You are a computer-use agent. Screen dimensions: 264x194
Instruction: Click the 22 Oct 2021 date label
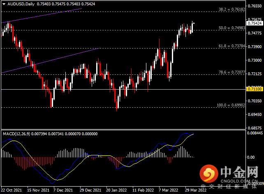click(x=11, y=190)
